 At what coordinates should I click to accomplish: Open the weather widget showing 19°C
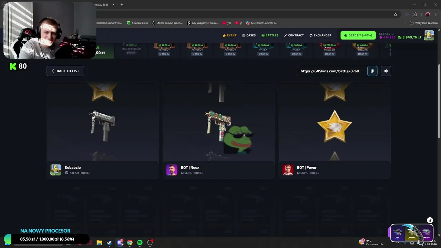click(371, 242)
